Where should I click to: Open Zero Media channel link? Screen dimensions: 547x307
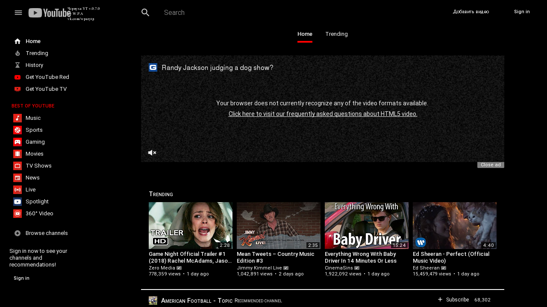pos(162,268)
